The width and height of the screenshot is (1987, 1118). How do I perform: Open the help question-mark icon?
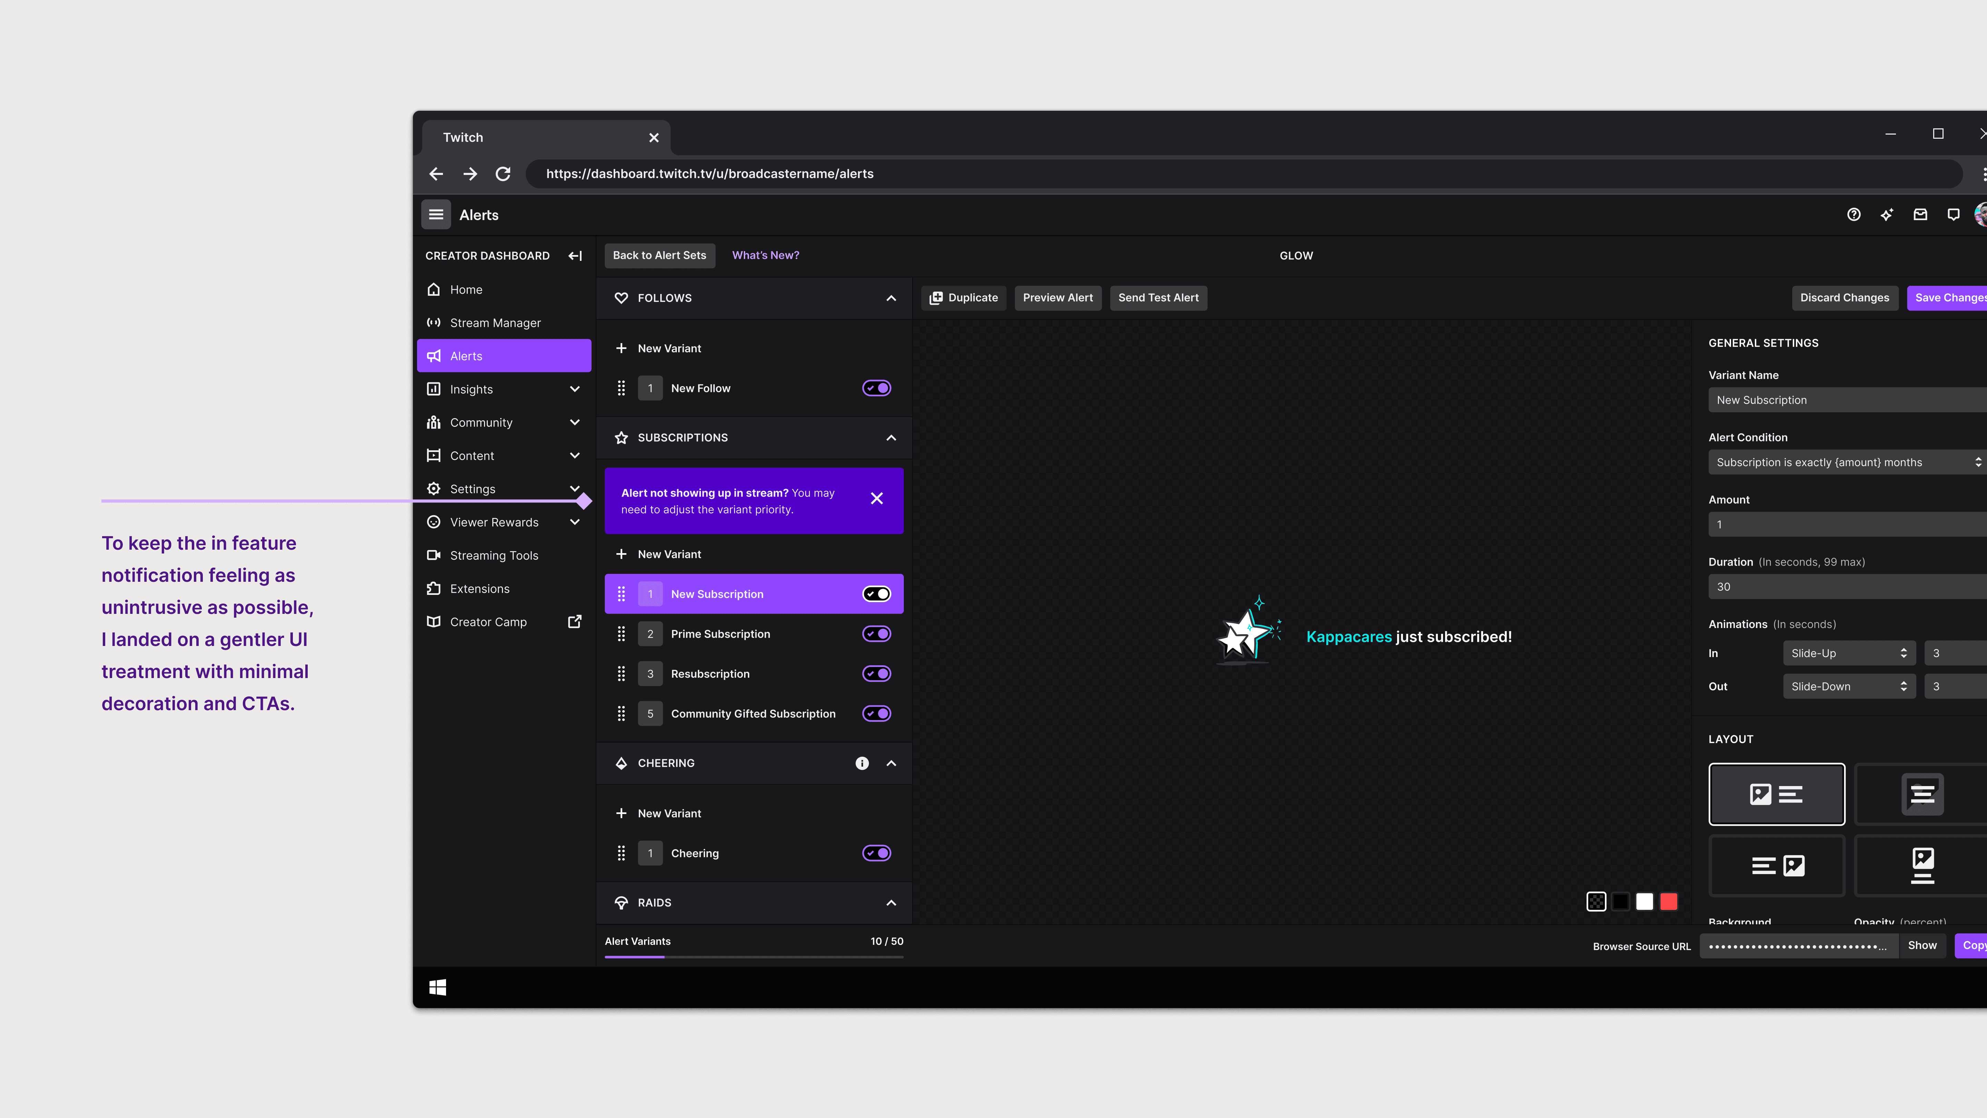pos(1853,215)
